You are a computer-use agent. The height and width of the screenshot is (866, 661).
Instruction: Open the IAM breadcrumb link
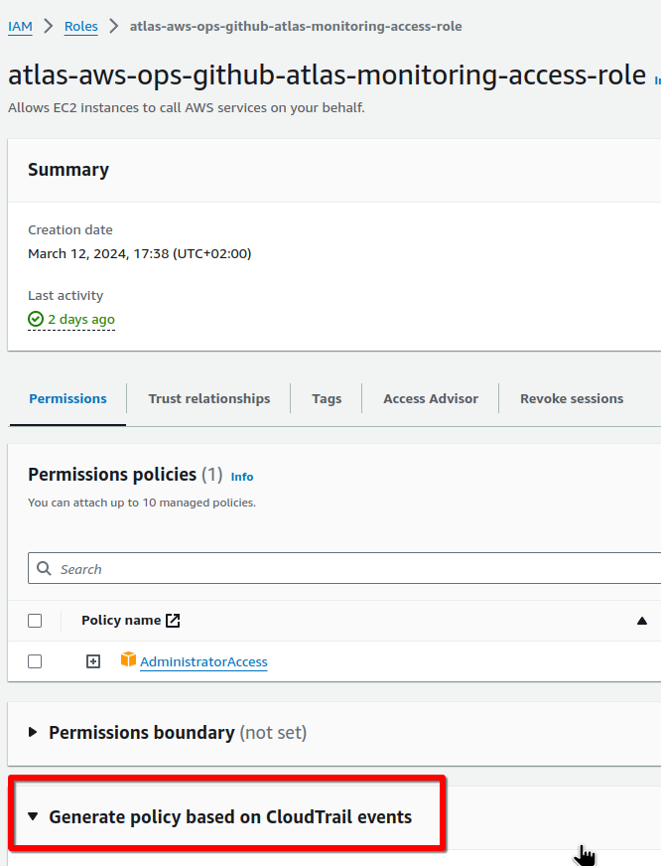20,27
